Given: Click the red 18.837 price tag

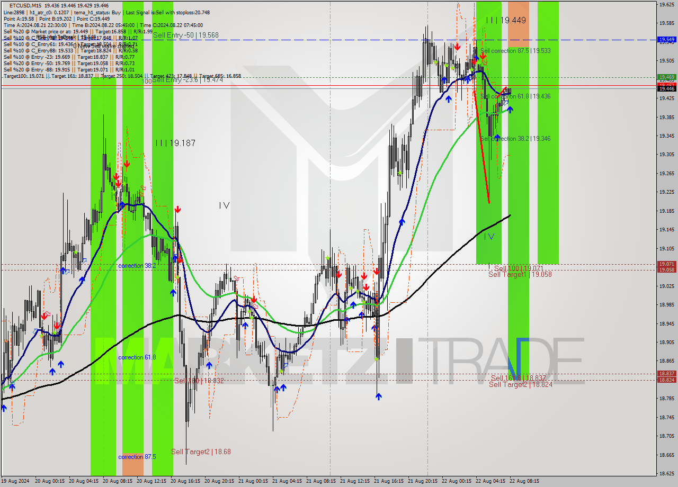Looking at the screenshot, I should (x=666, y=373).
